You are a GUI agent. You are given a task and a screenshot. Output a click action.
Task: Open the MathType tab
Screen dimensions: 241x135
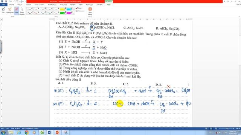[x=90, y=5]
